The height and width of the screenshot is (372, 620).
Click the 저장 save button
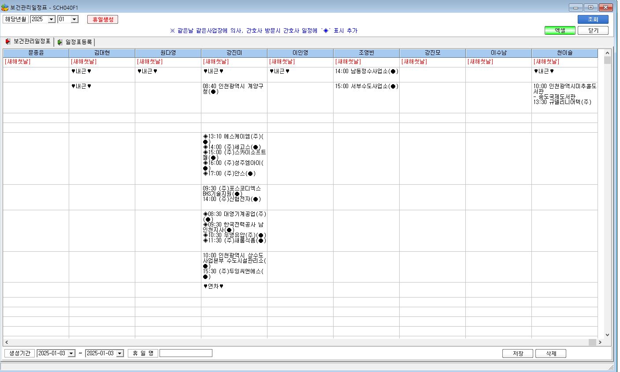[518, 353]
